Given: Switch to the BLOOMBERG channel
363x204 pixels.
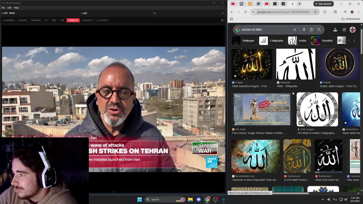Looking at the screenshot, I should pos(9,20).
